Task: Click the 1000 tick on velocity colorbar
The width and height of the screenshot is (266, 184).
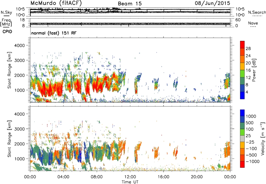Action: tap(251, 116)
